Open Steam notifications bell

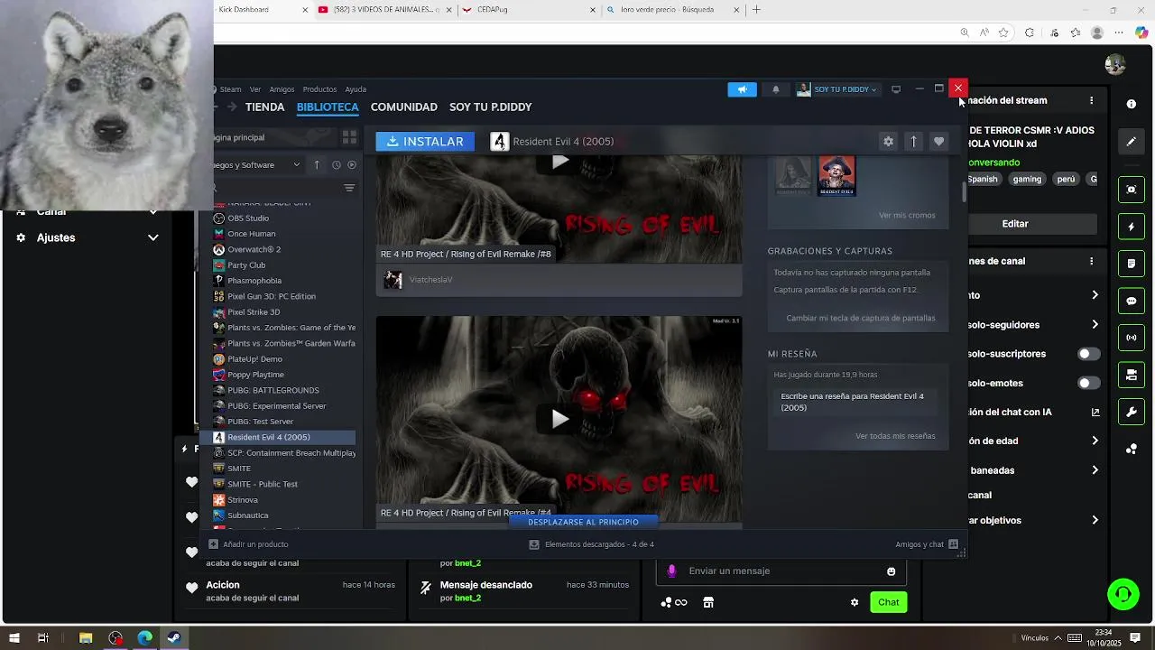pyautogui.click(x=775, y=89)
